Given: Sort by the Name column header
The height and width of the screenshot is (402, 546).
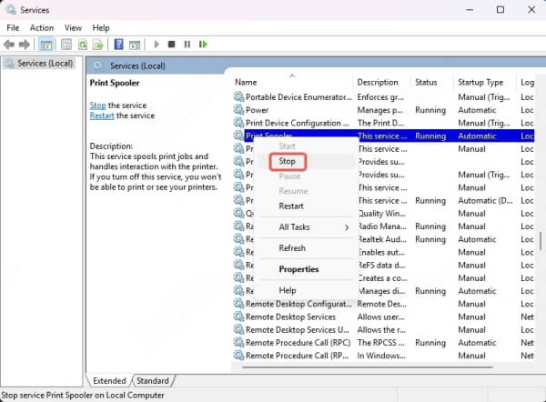Looking at the screenshot, I should 246,83.
